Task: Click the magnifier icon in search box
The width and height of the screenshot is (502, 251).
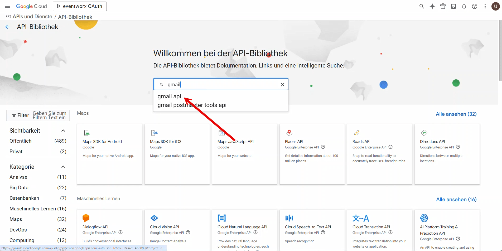Action: 162,85
